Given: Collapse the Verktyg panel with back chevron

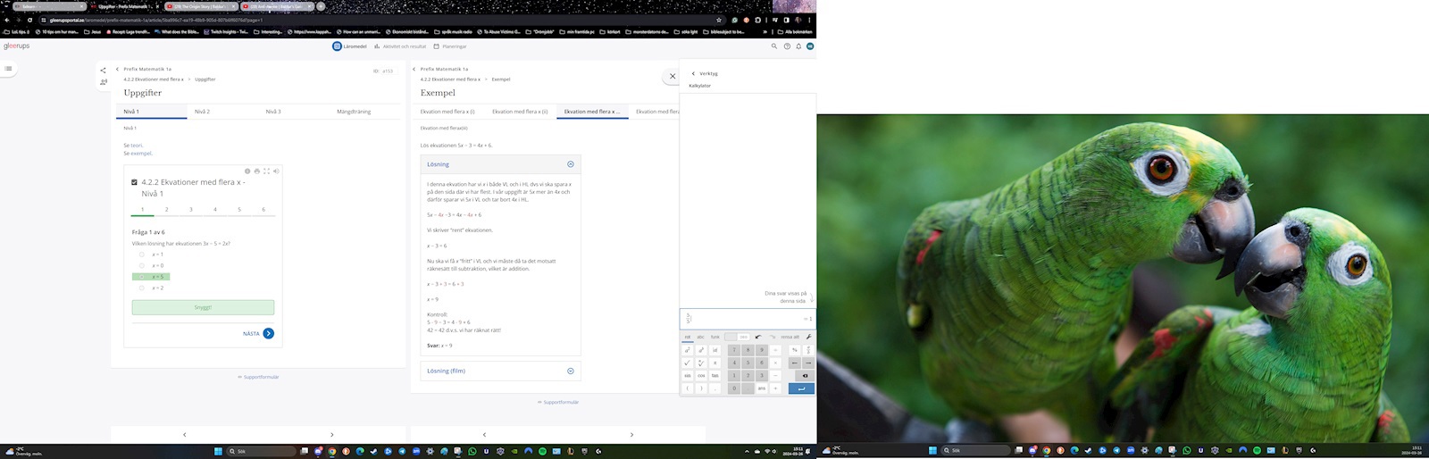Looking at the screenshot, I should point(693,73).
